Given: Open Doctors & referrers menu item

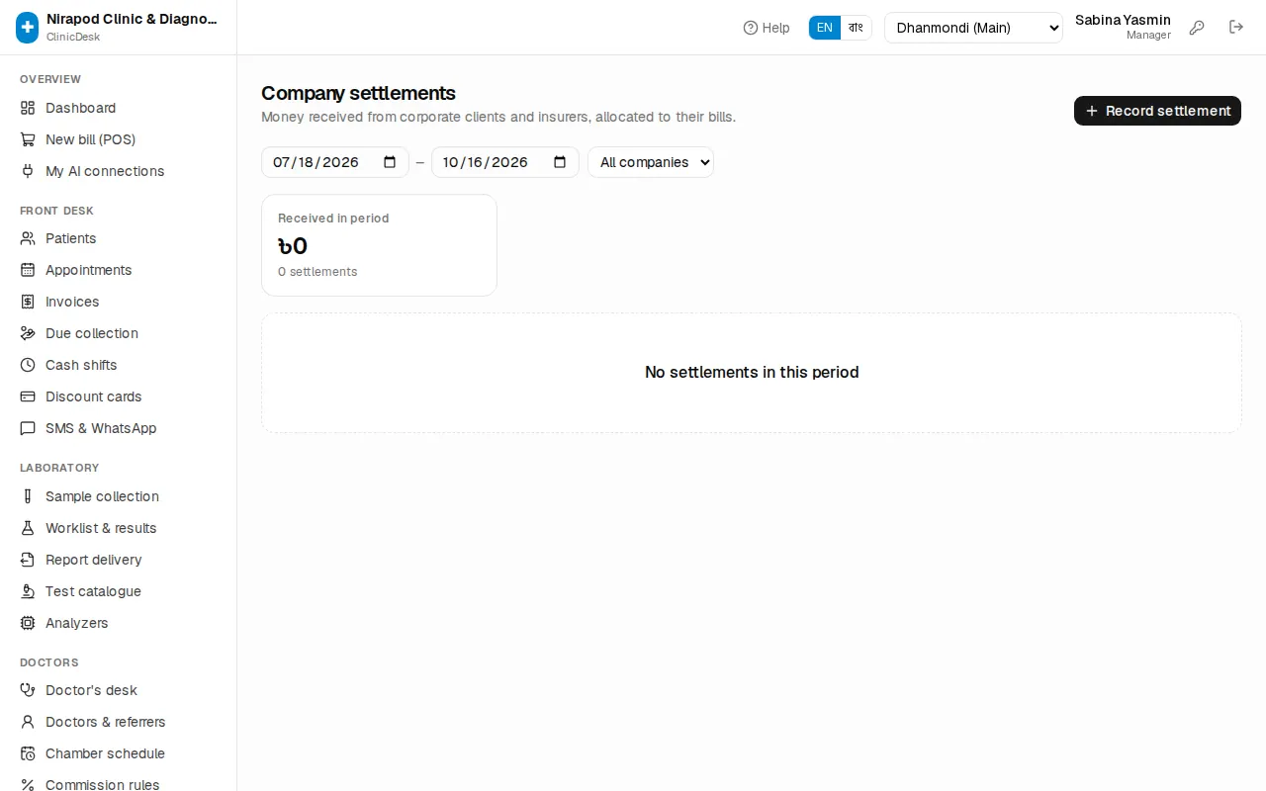Looking at the screenshot, I should click(119, 722).
